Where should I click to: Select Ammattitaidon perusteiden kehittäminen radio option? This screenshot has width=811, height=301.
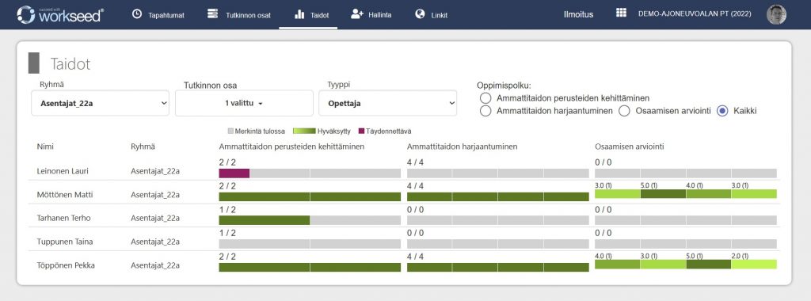485,97
